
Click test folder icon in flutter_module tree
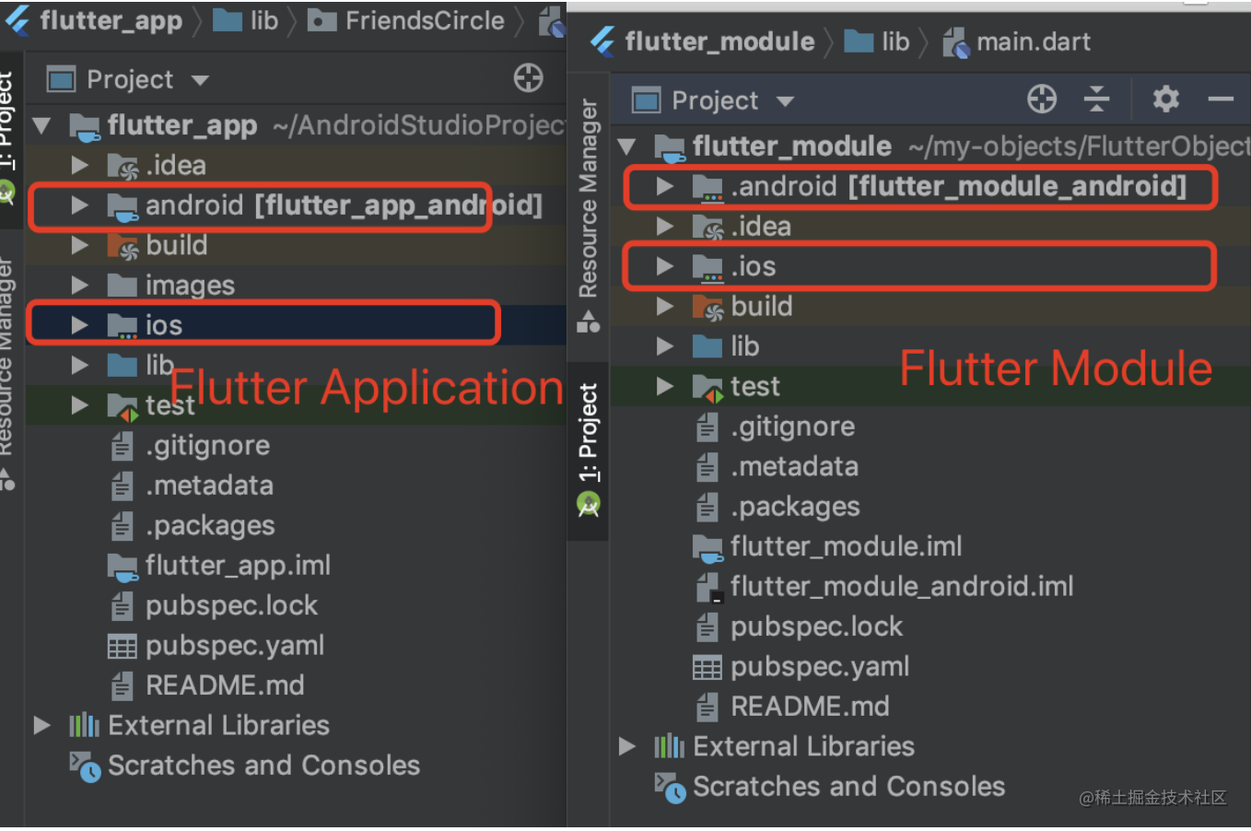[707, 388]
